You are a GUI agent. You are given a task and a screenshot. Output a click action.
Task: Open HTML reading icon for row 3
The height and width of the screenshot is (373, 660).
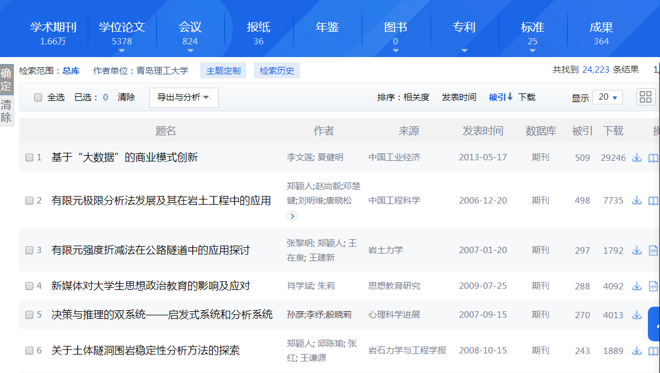pos(653,250)
